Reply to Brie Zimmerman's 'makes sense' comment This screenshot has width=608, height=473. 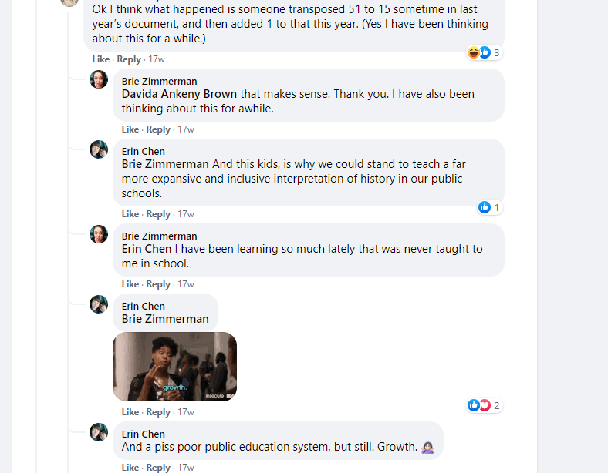point(158,129)
